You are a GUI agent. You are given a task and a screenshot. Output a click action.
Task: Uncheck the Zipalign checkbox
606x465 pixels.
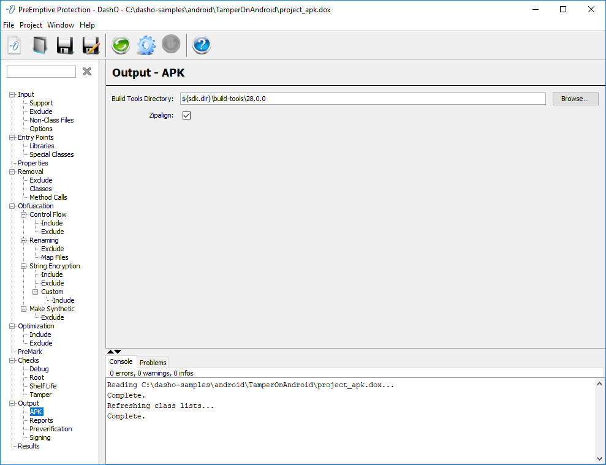tap(187, 115)
